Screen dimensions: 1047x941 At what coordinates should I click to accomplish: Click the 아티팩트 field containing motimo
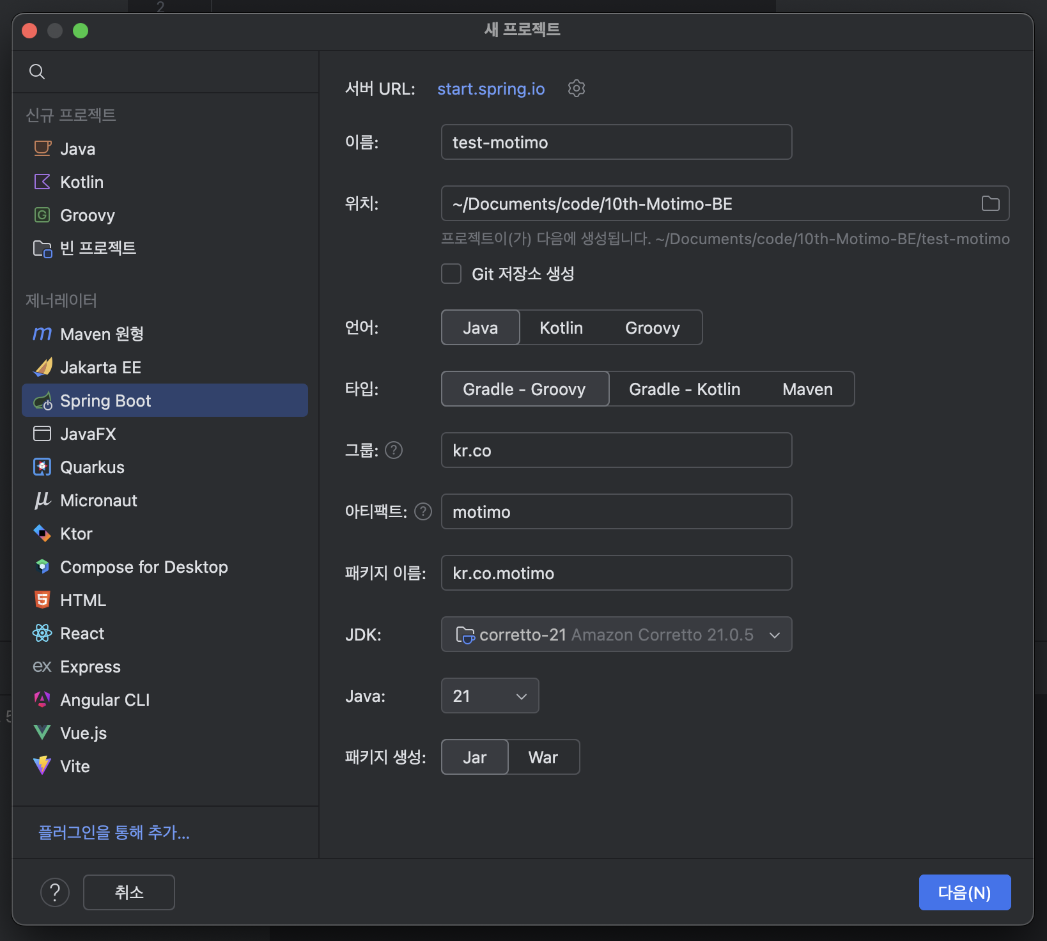coord(617,511)
